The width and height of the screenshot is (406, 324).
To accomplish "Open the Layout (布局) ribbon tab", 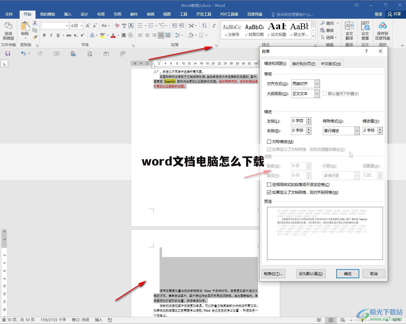I will click(x=101, y=14).
